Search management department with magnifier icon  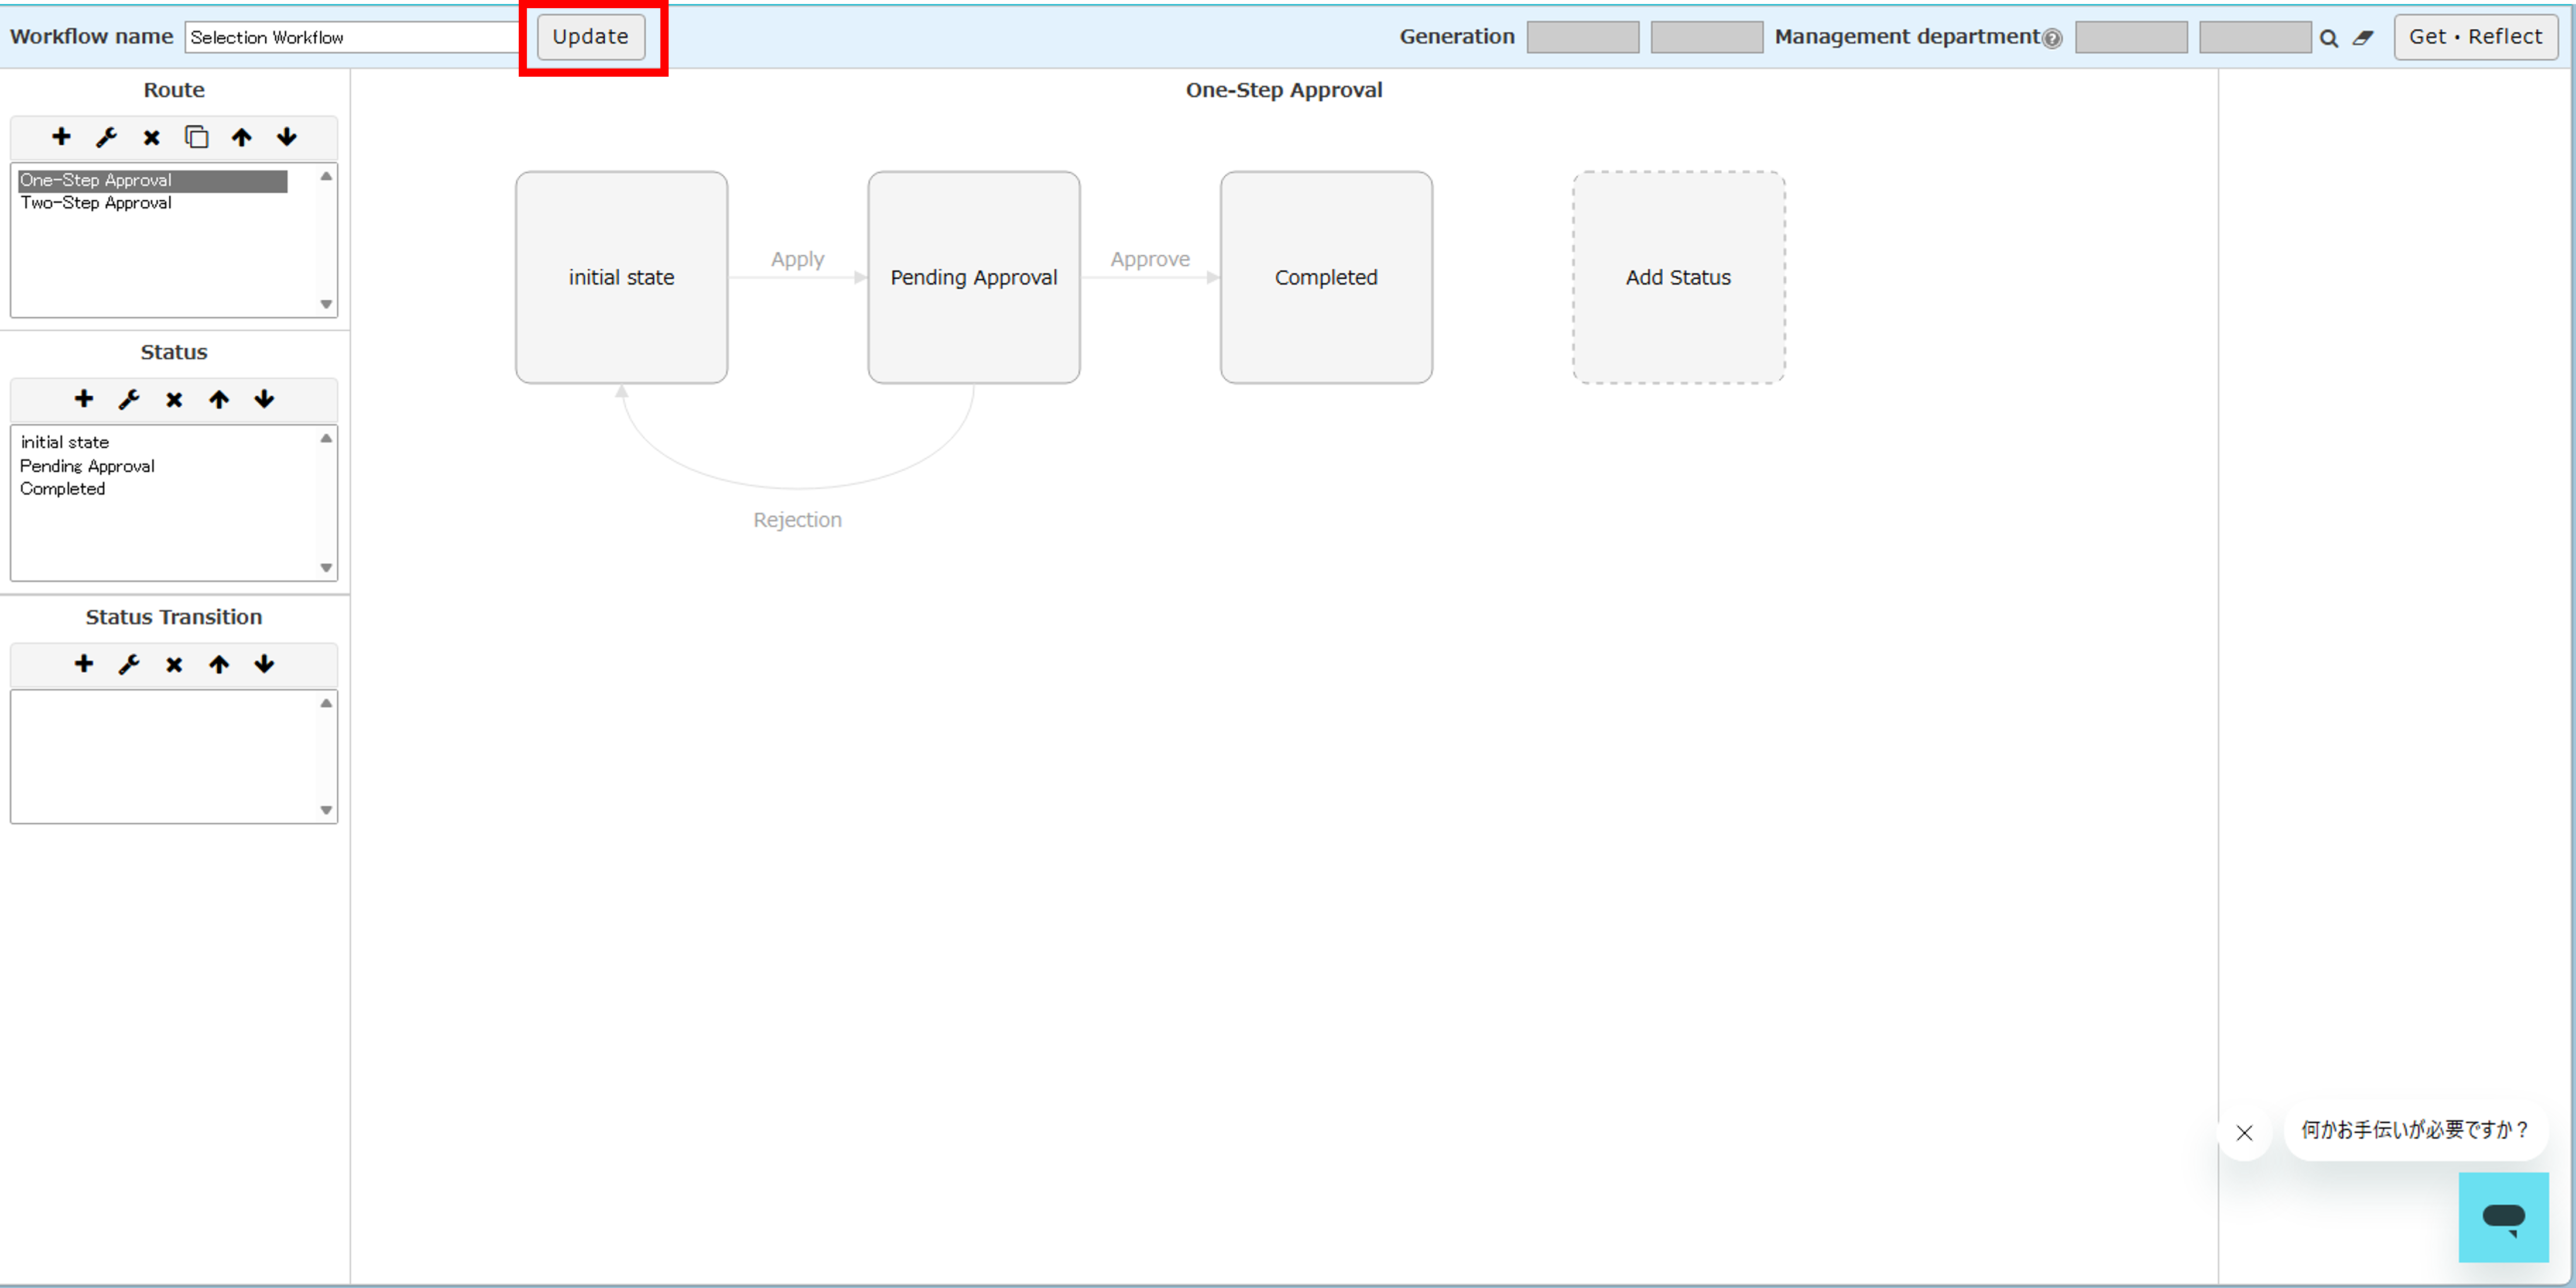[2329, 38]
